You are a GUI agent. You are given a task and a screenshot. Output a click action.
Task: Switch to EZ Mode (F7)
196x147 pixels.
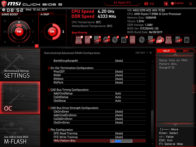(122, 3)
